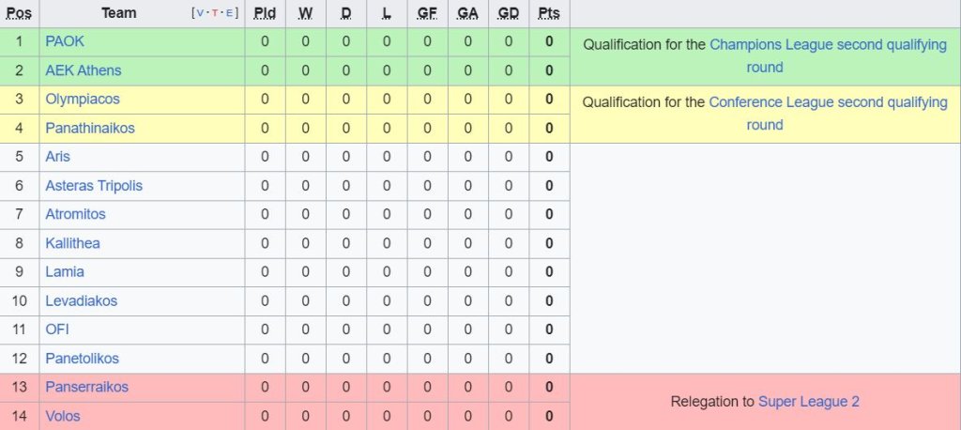Open Champions League second qualifying round link

[x=828, y=45]
